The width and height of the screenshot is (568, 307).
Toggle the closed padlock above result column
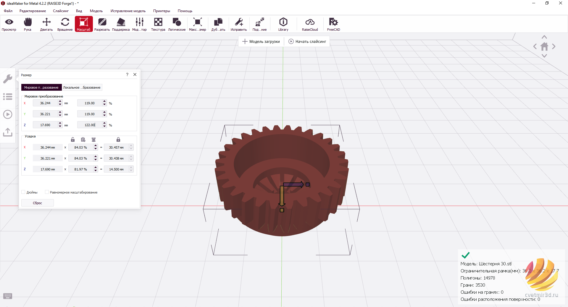(118, 139)
